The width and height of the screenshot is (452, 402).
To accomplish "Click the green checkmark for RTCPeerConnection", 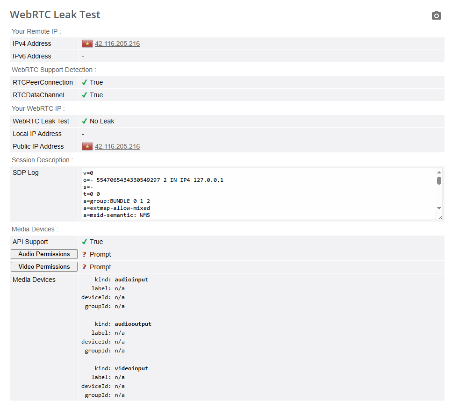I will [x=85, y=82].
